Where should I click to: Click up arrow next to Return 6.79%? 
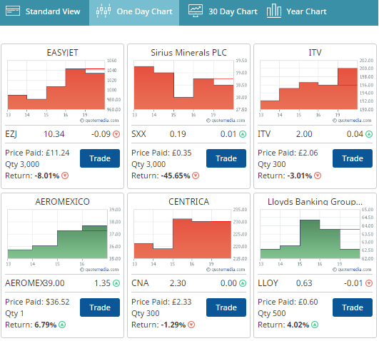click(62, 325)
